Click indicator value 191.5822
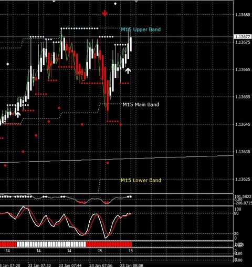The image size is (252, 267). coord(243,197)
